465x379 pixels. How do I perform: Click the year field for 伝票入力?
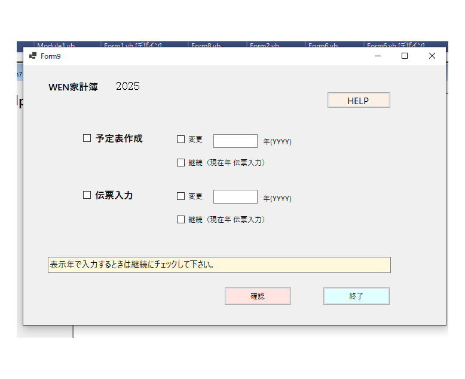235,197
